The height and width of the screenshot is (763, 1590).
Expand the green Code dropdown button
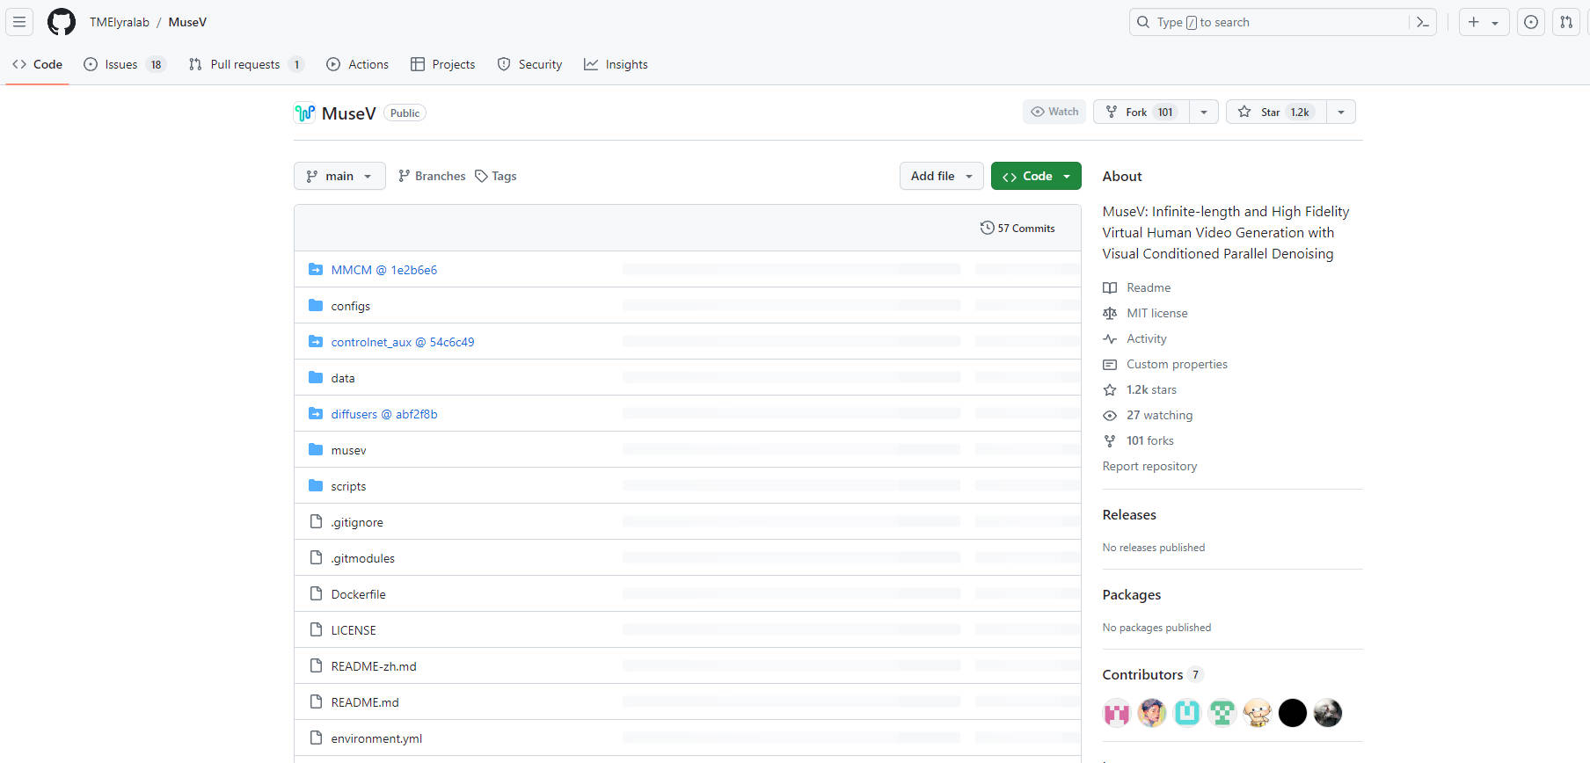[x=1036, y=176]
